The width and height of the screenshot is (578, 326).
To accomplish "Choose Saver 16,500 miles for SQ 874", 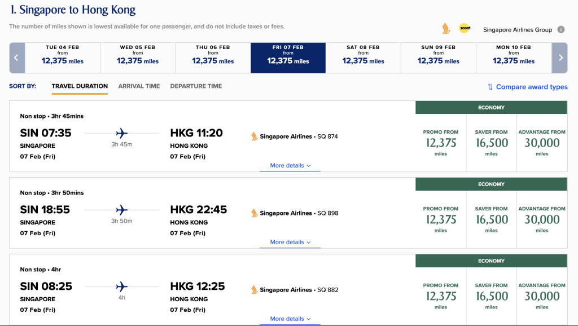I will (492, 143).
